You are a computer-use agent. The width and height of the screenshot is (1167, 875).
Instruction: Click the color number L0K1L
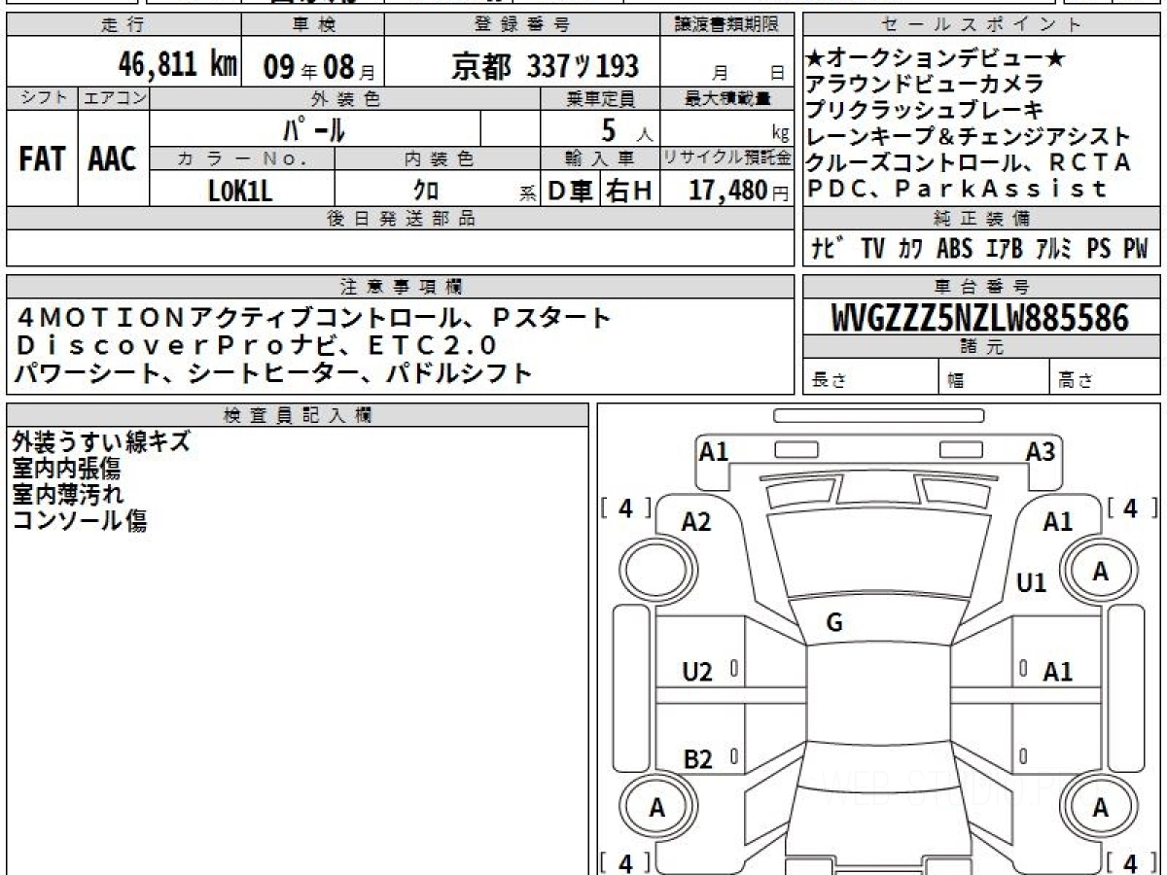[x=240, y=191]
